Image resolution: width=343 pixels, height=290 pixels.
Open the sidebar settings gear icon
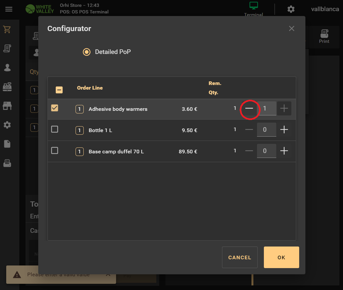pos(7,125)
